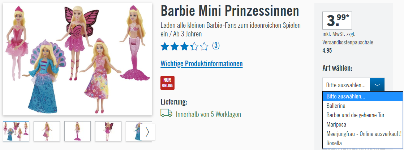Image resolution: width=404 pixels, height=150 pixels.
Task: Click the first blue rating star
Action: (x=165, y=47)
